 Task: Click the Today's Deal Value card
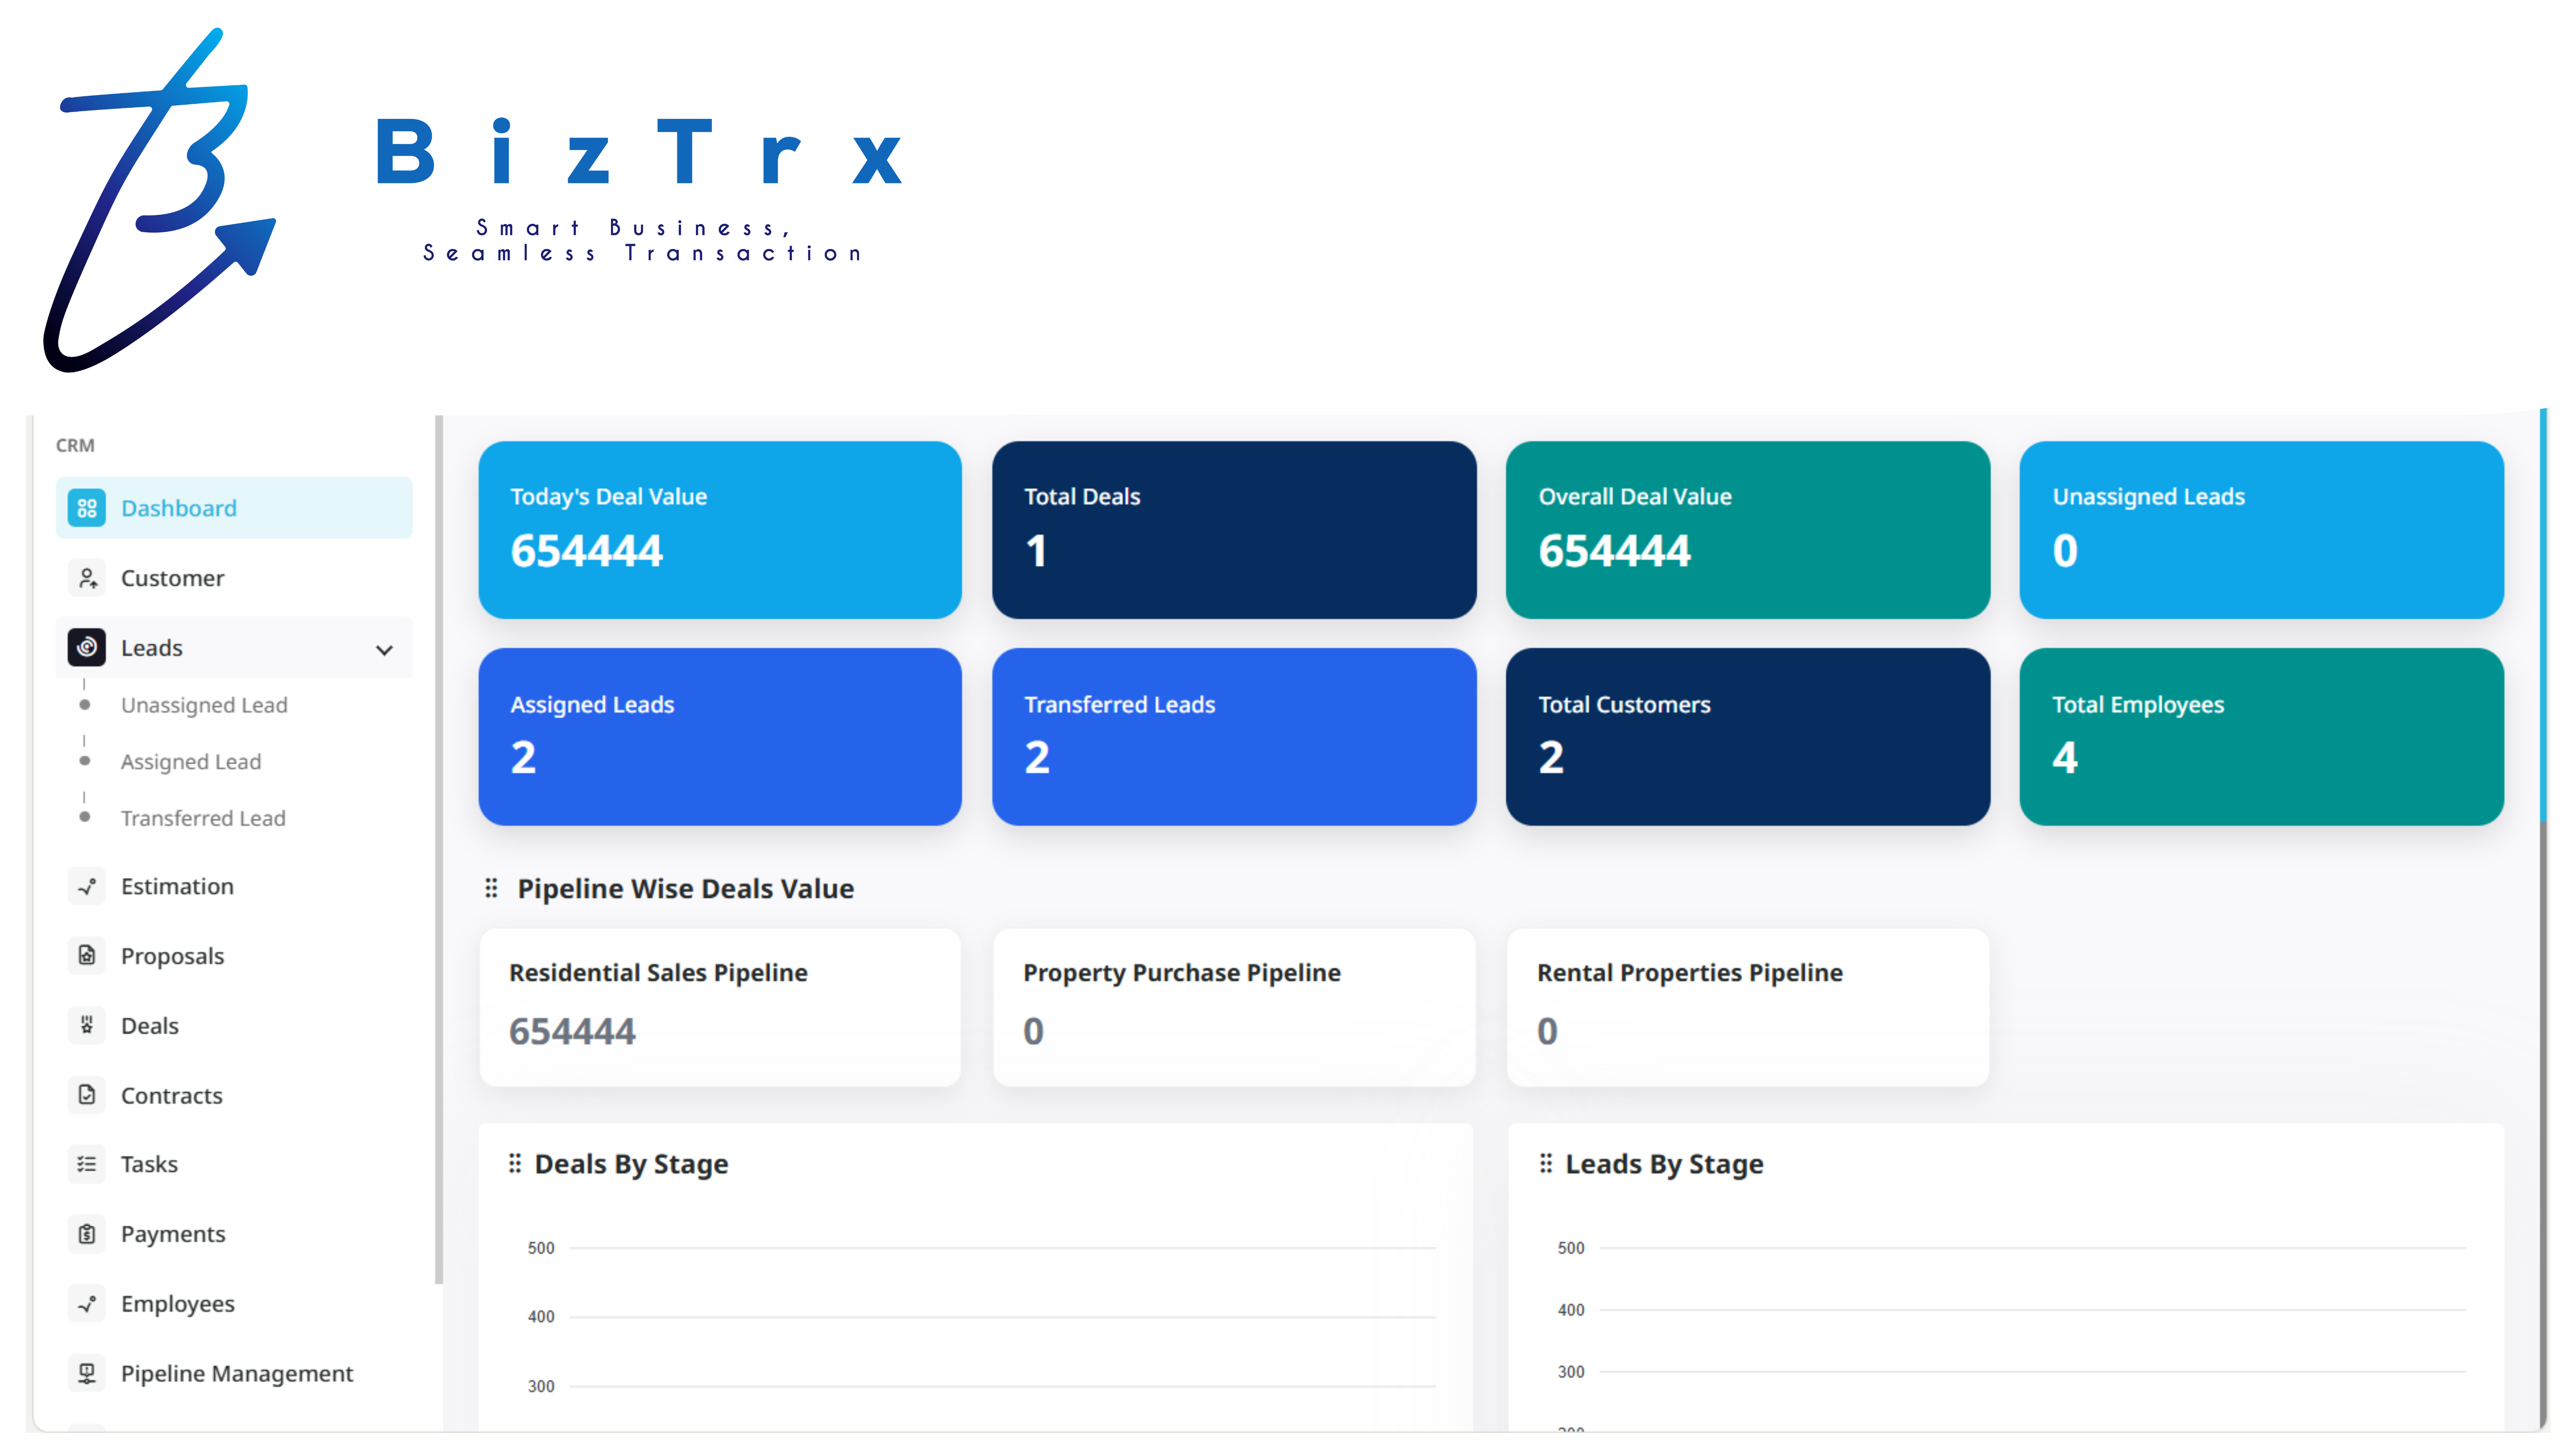pyautogui.click(x=720, y=530)
